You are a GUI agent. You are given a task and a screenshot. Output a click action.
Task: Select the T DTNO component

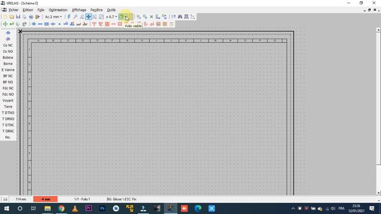(8, 113)
